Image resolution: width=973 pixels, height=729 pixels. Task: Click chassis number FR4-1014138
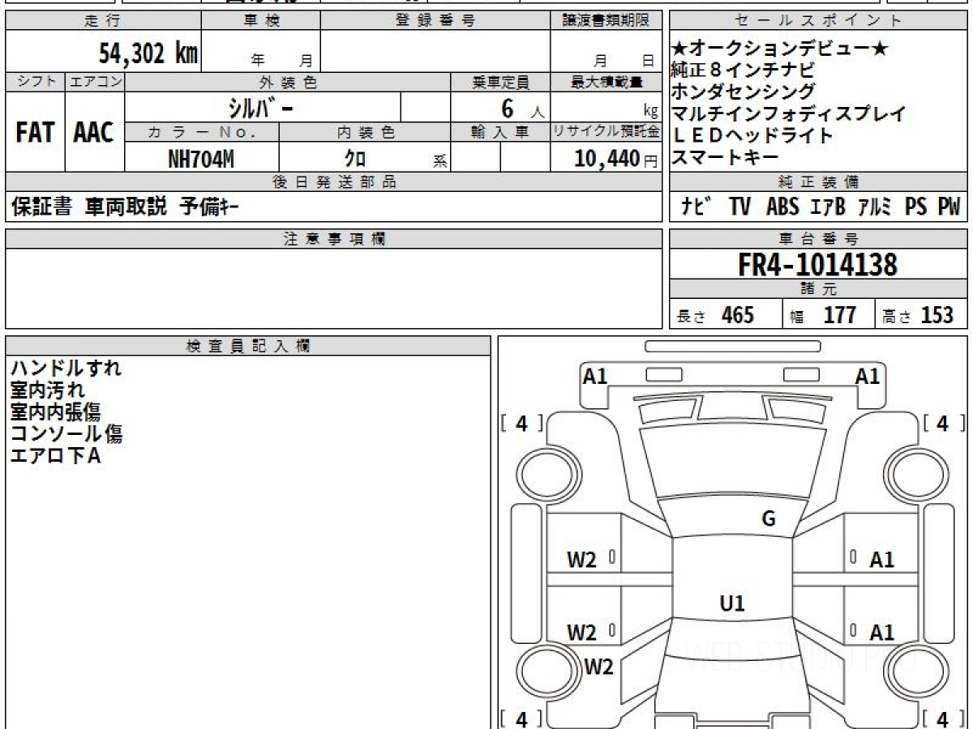[x=817, y=265]
